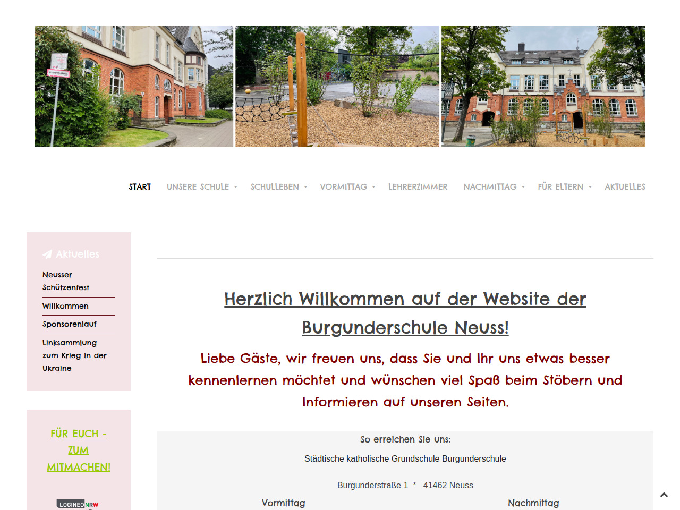Click the scroll-to-top arrow icon
Viewport: 680px width, 510px height.
(664, 495)
